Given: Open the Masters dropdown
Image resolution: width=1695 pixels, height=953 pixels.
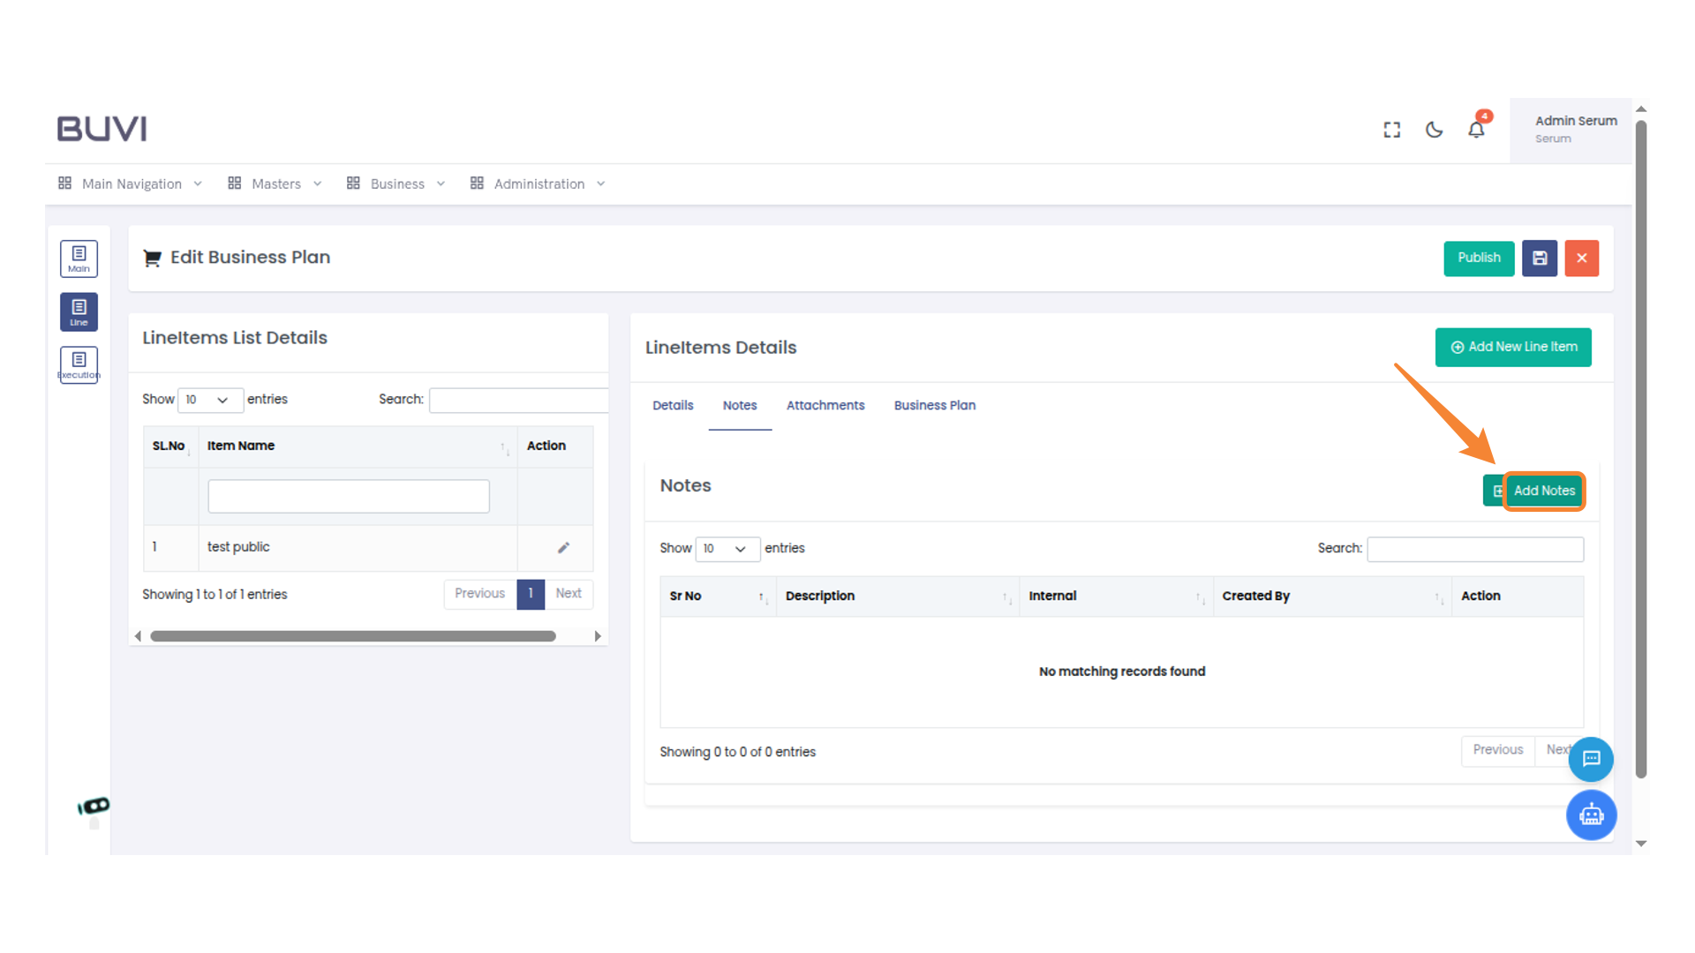Looking at the screenshot, I should point(275,184).
